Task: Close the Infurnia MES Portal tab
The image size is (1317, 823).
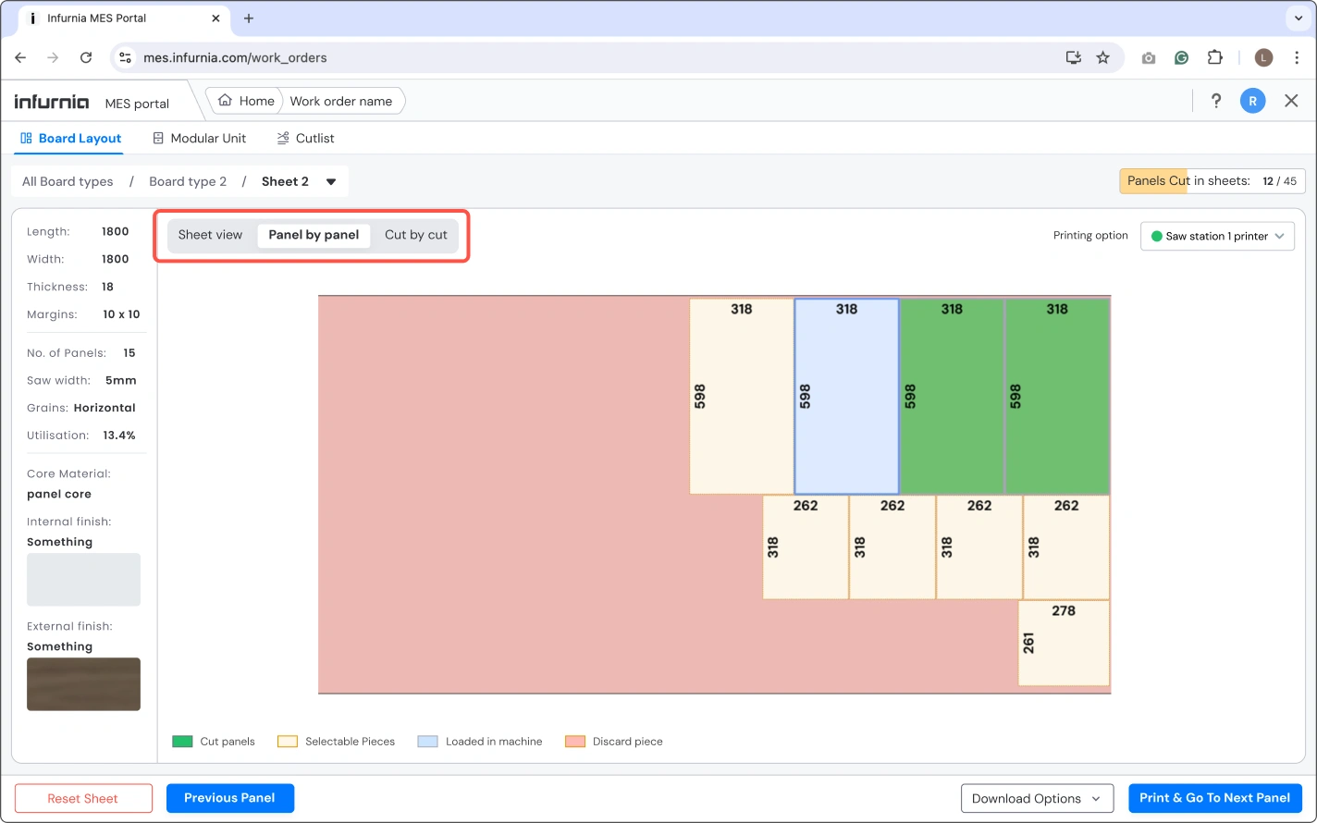Action: [x=217, y=18]
